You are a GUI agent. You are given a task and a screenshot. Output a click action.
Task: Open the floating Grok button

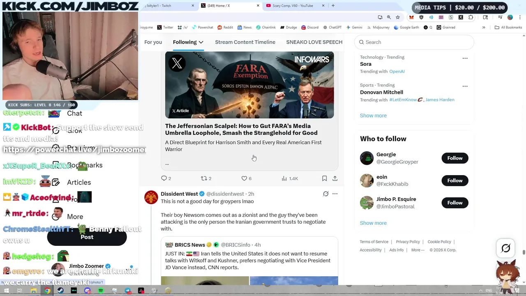(506, 248)
